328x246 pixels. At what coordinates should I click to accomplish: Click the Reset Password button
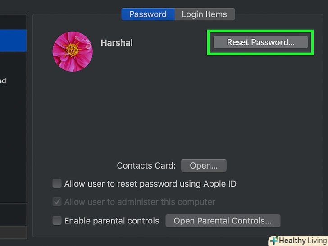(x=260, y=42)
